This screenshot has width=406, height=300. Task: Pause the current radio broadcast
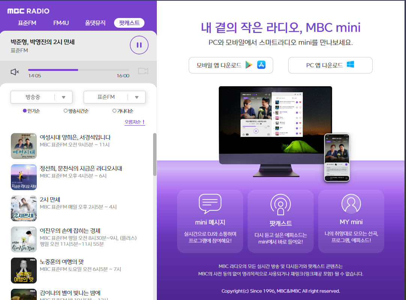point(139,45)
